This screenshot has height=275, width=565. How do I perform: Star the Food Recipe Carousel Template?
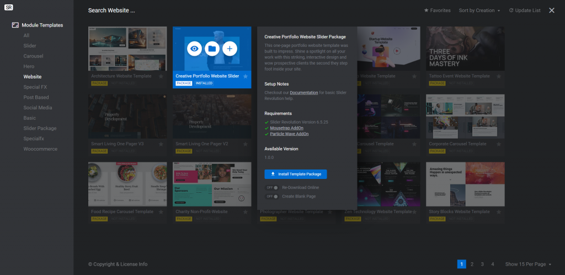click(x=161, y=212)
